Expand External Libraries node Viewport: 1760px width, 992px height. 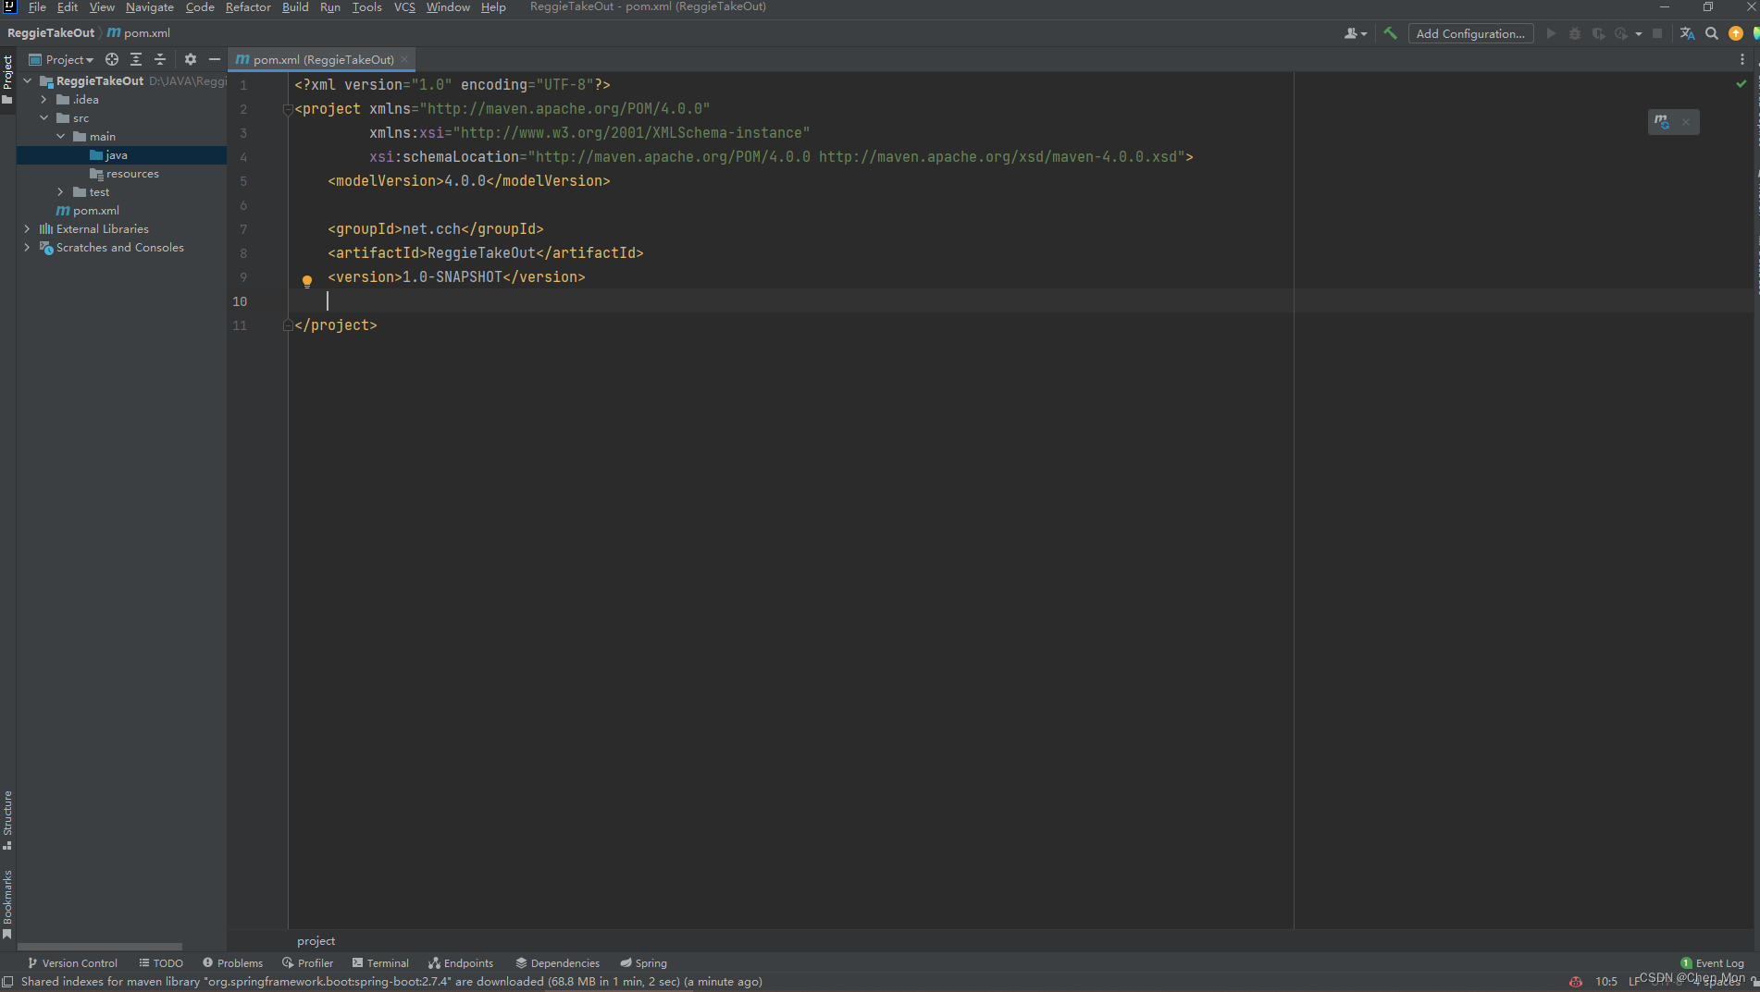(x=27, y=229)
